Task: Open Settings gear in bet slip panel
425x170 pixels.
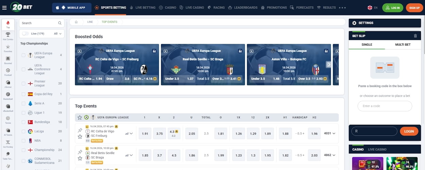Action: click(x=354, y=23)
